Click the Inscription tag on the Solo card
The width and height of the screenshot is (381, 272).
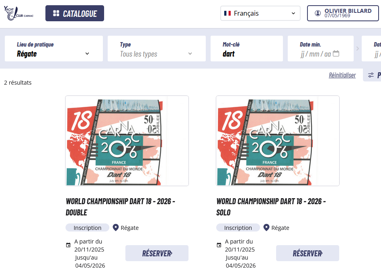coord(238,227)
